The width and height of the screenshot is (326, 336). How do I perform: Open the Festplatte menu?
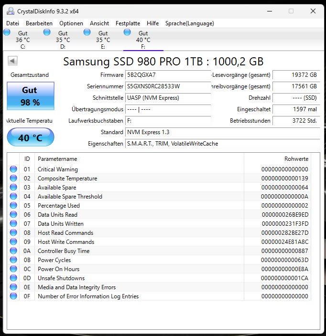(x=128, y=23)
